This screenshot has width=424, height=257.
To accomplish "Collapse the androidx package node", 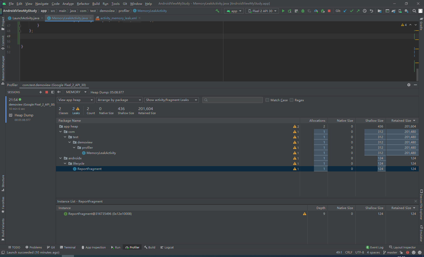I will (61, 158).
